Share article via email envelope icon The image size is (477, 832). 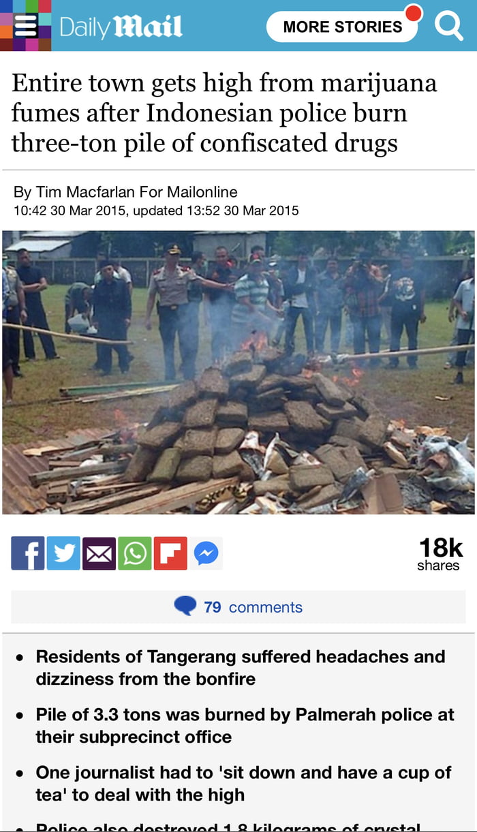[99, 553]
